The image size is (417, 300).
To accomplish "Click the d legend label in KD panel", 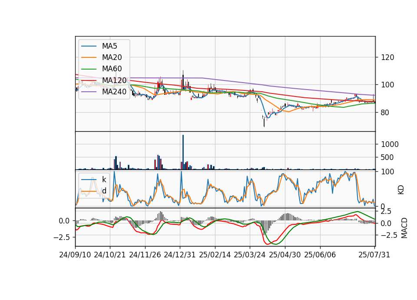I will coord(104,190).
